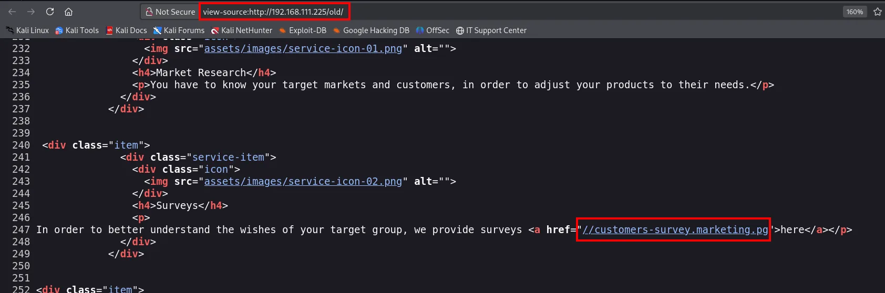Open the Kali Tools bookmark
885x293 pixels.
tap(77, 30)
